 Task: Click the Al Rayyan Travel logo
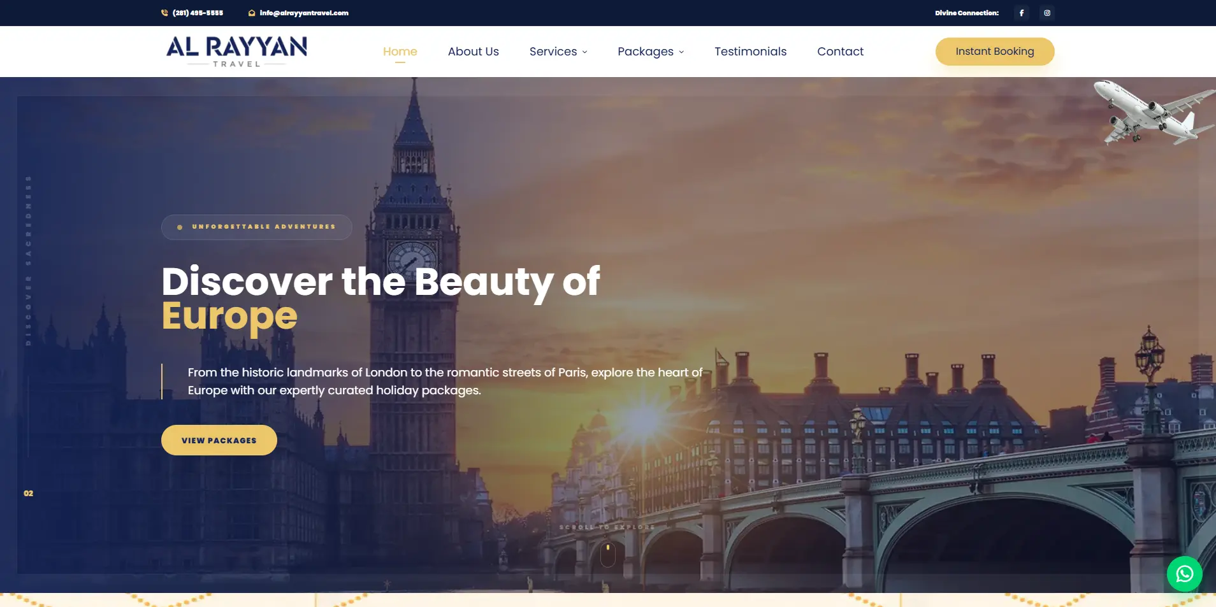(236, 52)
